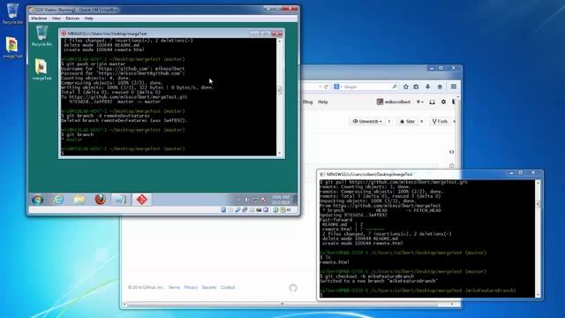Viewport: 565px width, 318px height.
Task: Fork the repository on GitHub
Action: (x=440, y=122)
